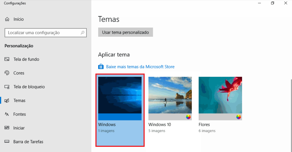Click the Temas brush icon

pos(7,101)
